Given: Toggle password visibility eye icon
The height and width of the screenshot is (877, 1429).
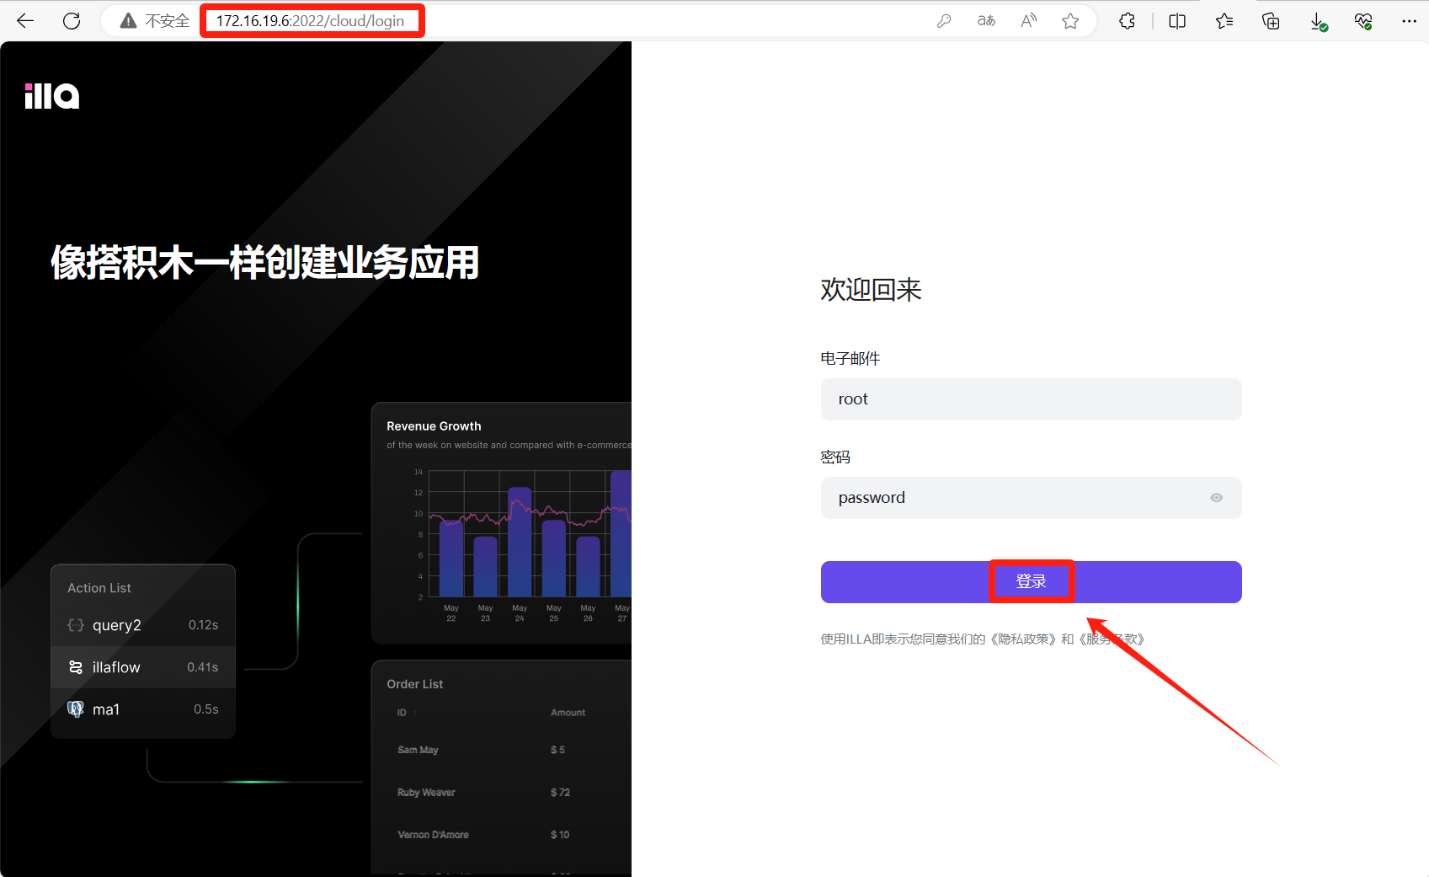Looking at the screenshot, I should [1216, 498].
